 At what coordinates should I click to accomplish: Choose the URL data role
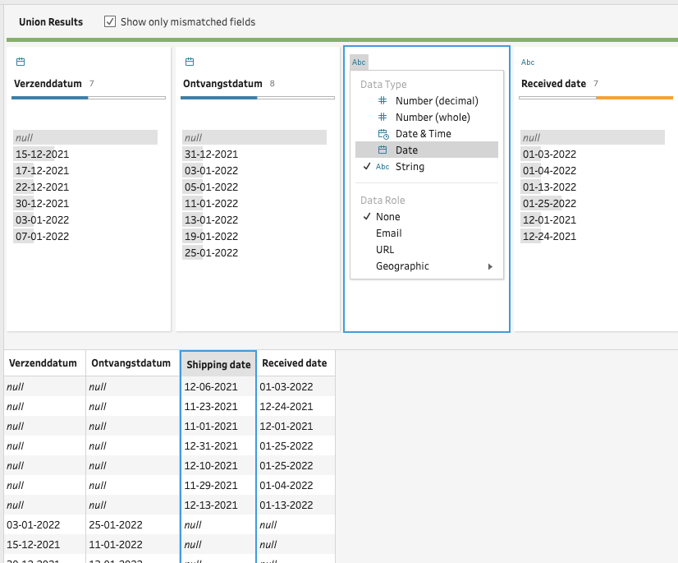[x=385, y=250]
